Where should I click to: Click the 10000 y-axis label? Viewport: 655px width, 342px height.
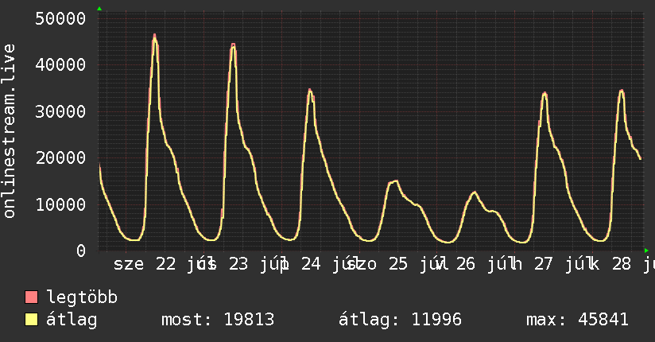(60, 204)
